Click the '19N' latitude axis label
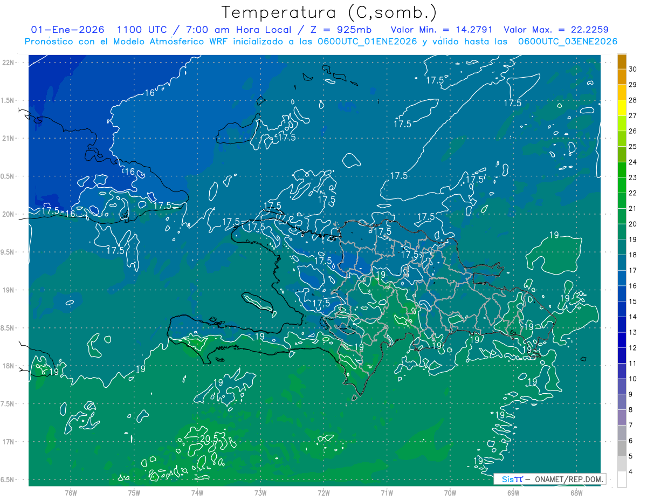The height and width of the screenshot is (500, 647). [x=8, y=290]
